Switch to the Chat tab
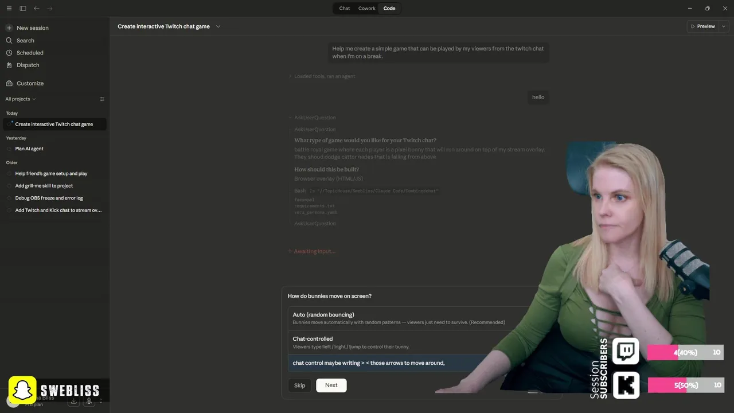Viewport: 734px width, 413px height. (x=345, y=9)
